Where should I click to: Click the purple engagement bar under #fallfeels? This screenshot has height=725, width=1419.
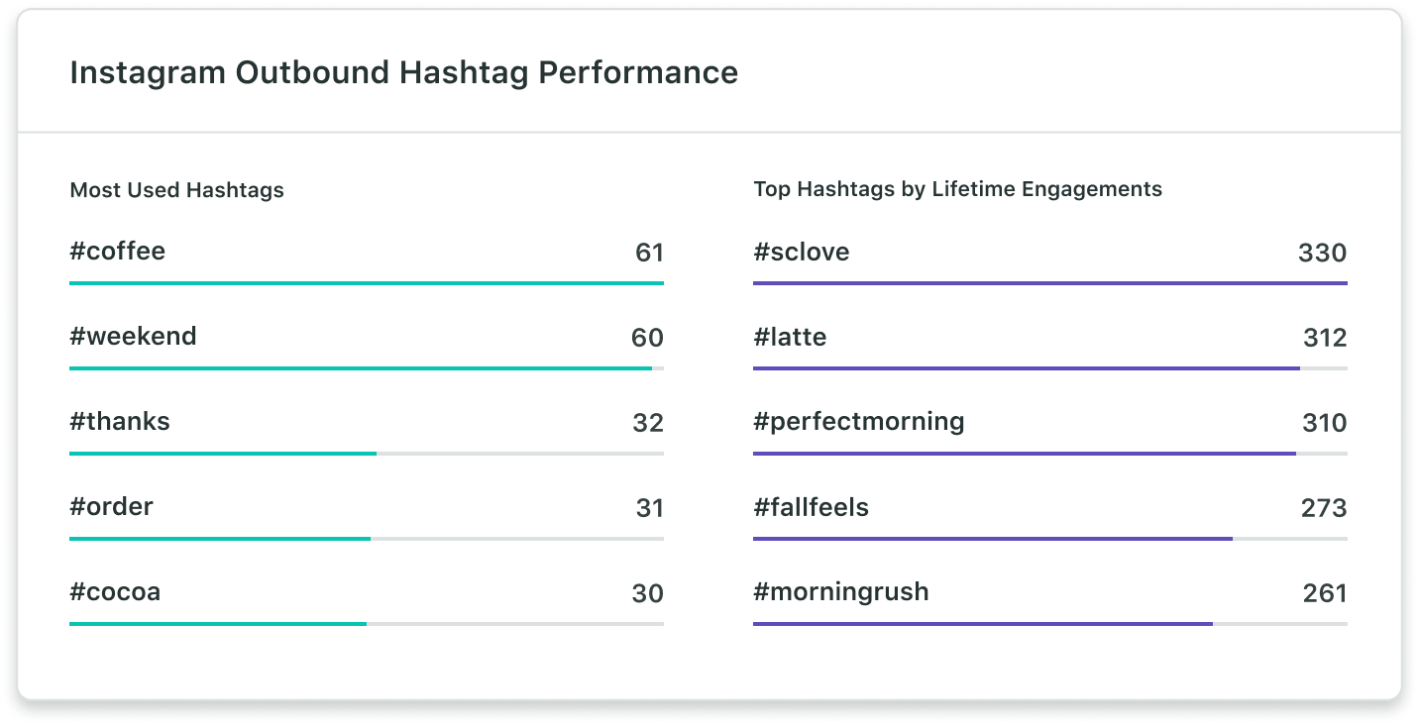point(993,539)
